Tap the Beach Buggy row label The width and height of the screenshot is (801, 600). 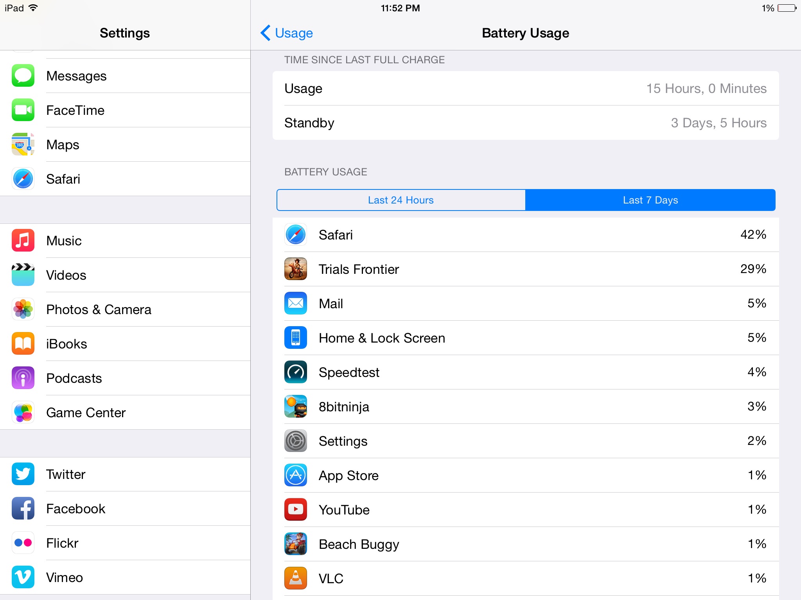point(359,545)
